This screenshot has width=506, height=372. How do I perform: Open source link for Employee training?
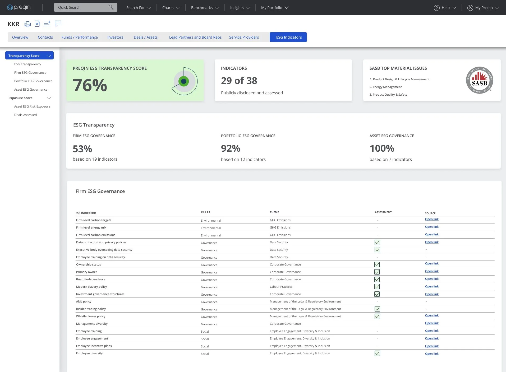[x=432, y=331]
